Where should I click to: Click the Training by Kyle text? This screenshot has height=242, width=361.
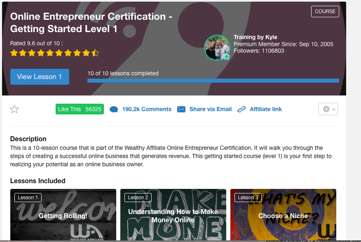(256, 37)
